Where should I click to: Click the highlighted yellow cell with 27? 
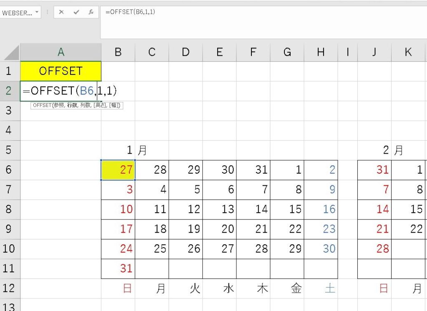click(118, 170)
